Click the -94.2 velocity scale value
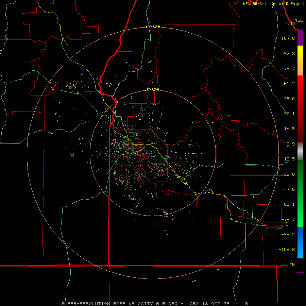The image size is (306, 306). pos(288,234)
